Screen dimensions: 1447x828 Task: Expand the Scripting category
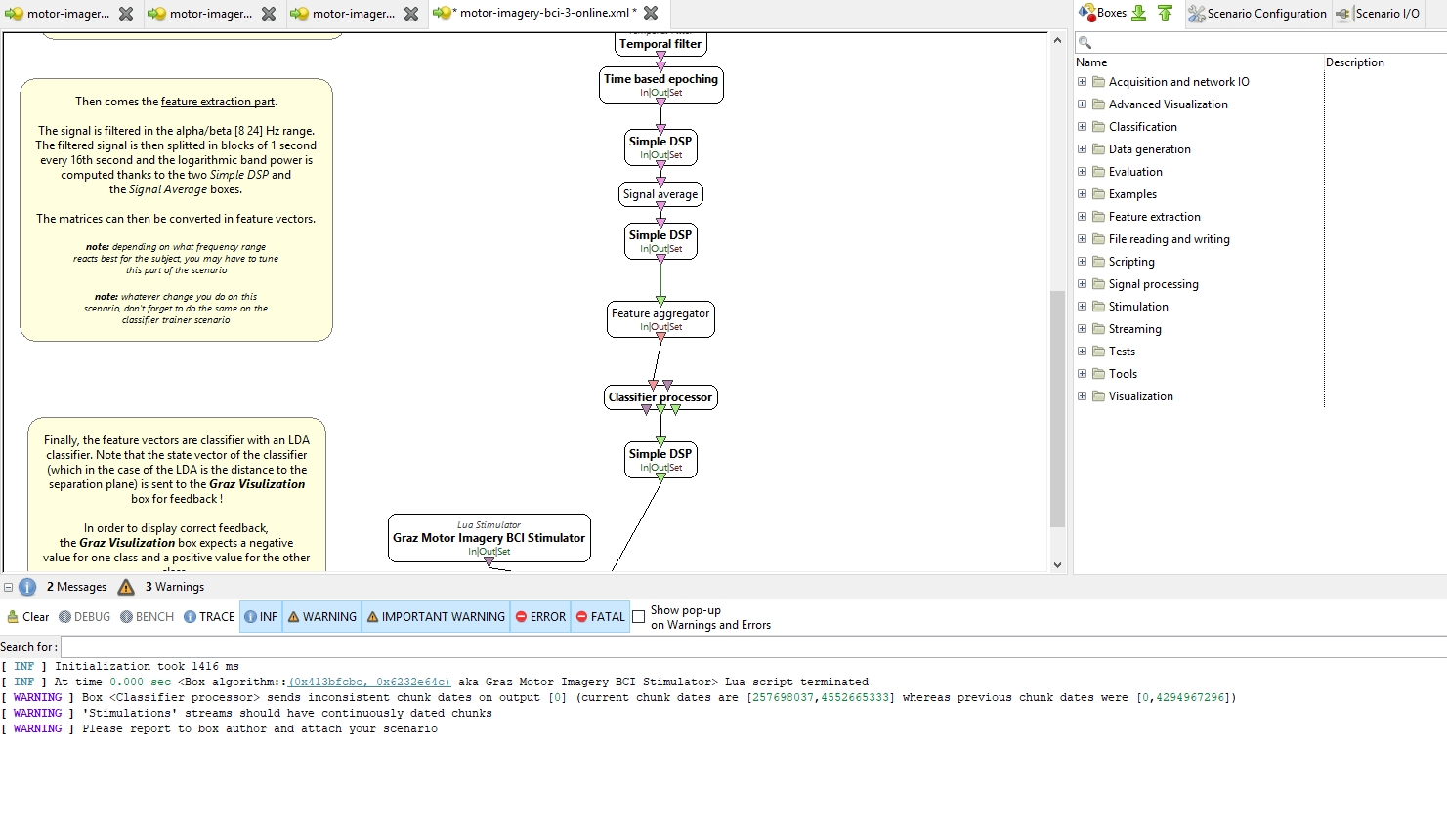click(x=1082, y=262)
